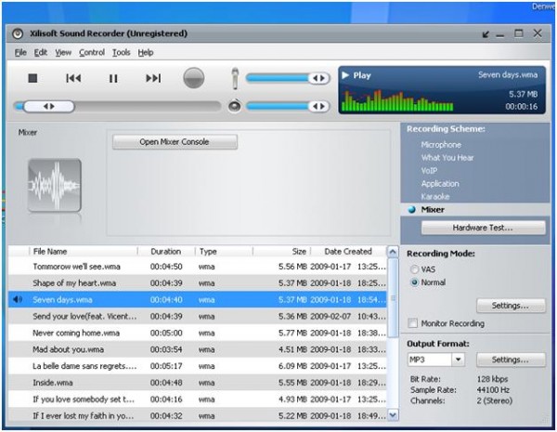This screenshot has width=557, height=432.
Task: Skip to the previous track
Action: tap(73, 78)
